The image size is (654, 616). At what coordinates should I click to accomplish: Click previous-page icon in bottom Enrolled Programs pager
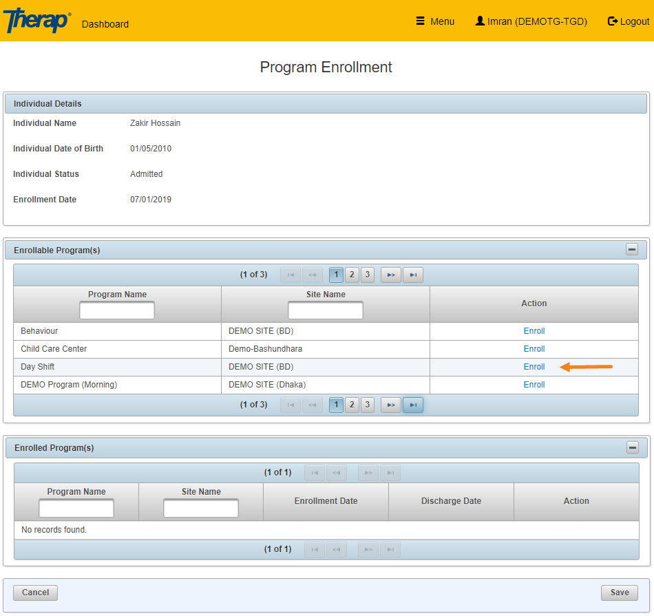coord(337,550)
